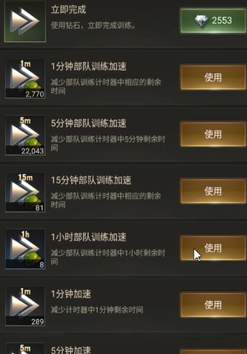Select the 1m general speedup icon with 289

[x=25, y=306]
